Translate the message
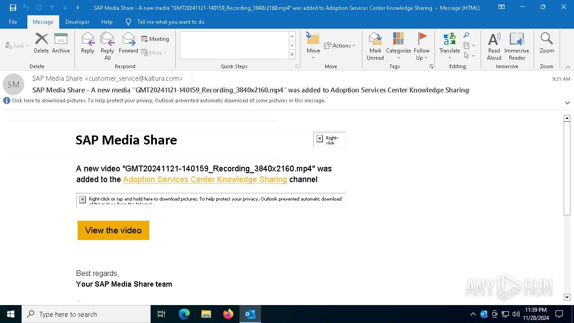 click(x=449, y=46)
